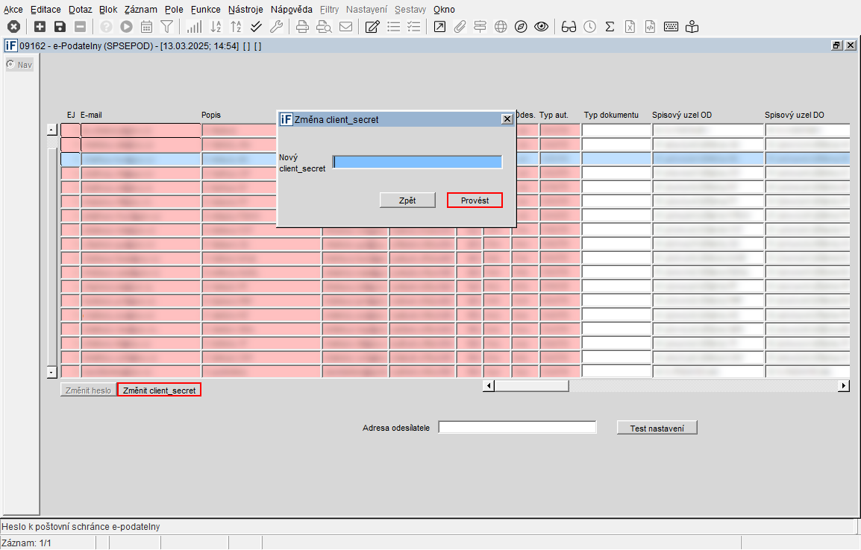Click the paperclip attachments icon
Image resolution: width=861 pixels, height=550 pixels.
point(460,26)
